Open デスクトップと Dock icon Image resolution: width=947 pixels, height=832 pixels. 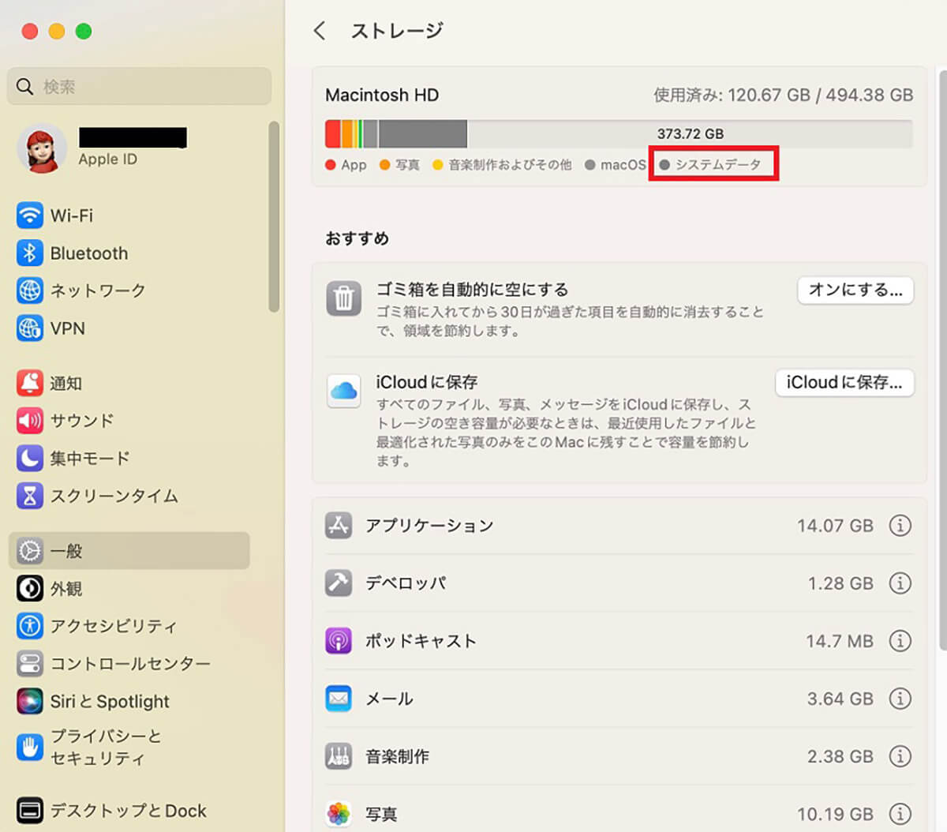point(30,810)
